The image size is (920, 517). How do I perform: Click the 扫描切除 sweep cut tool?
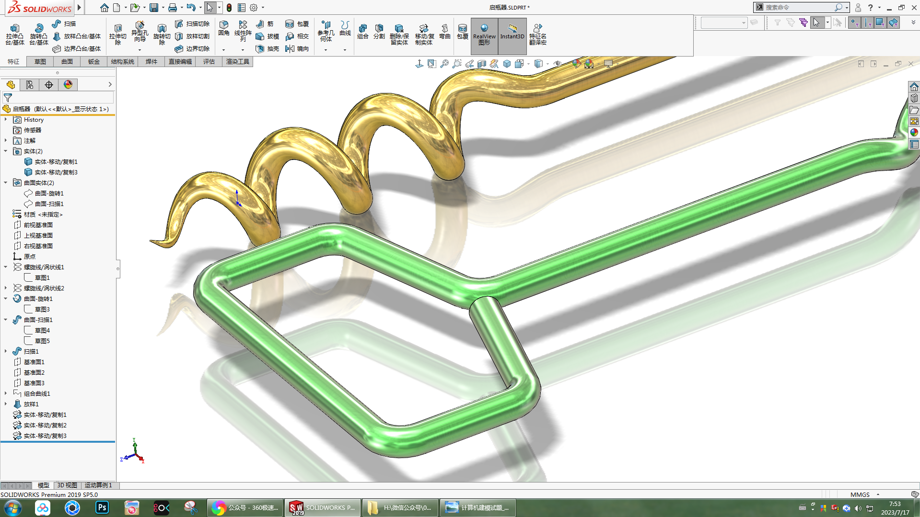(x=192, y=23)
